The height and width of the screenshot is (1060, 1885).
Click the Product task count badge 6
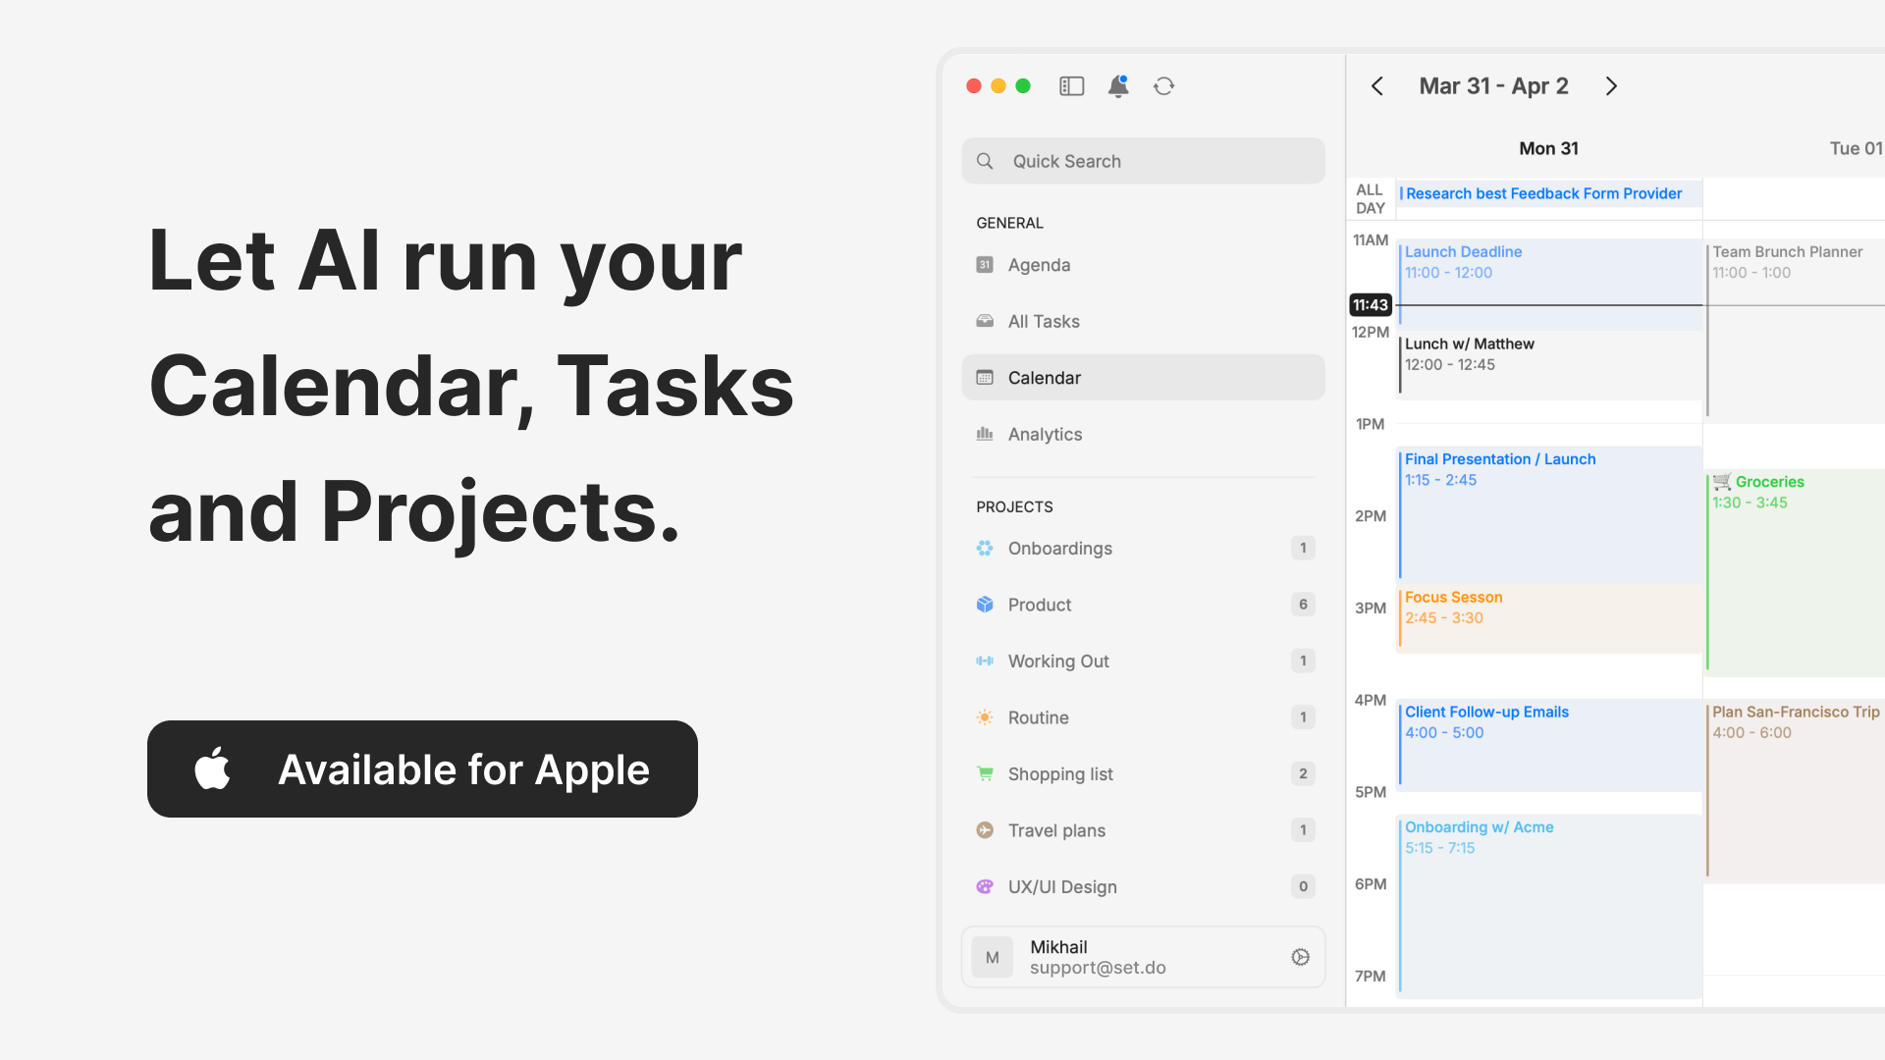pyautogui.click(x=1303, y=605)
